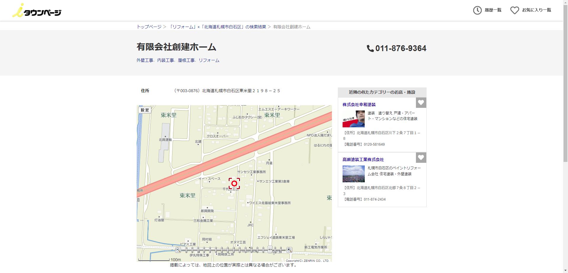The height and width of the screenshot is (273, 568).
Task: Click the red location marker on map
Action: pos(234,183)
